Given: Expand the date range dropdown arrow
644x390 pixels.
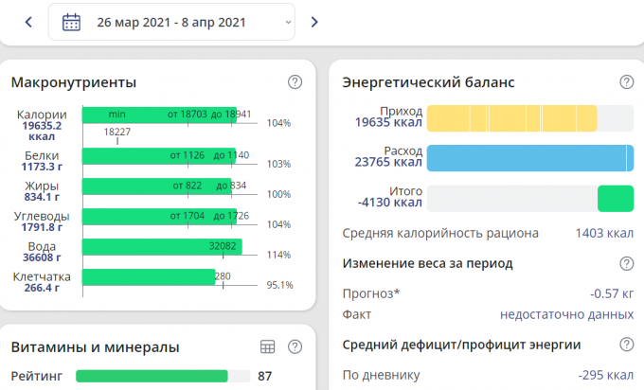Looking at the screenshot, I should (x=287, y=22).
